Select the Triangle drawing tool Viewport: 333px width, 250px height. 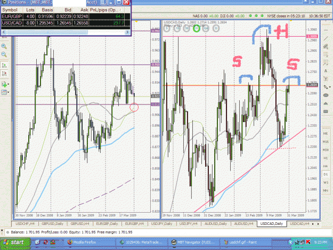coord(326,103)
